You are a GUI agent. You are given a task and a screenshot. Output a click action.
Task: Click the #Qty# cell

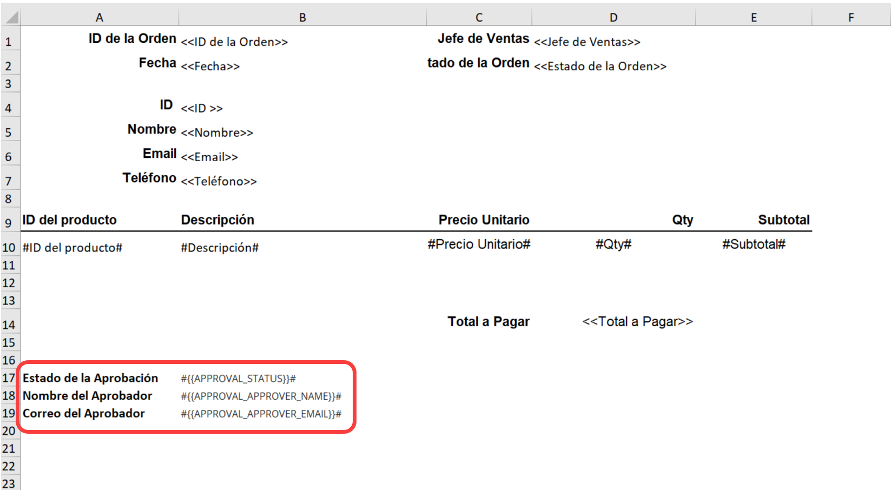click(613, 244)
